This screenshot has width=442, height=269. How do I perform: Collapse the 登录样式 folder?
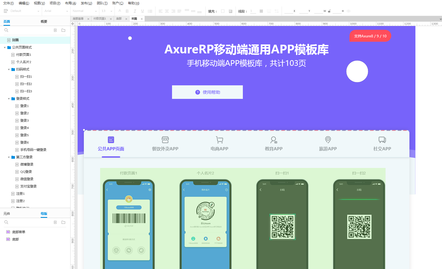click(x=9, y=99)
